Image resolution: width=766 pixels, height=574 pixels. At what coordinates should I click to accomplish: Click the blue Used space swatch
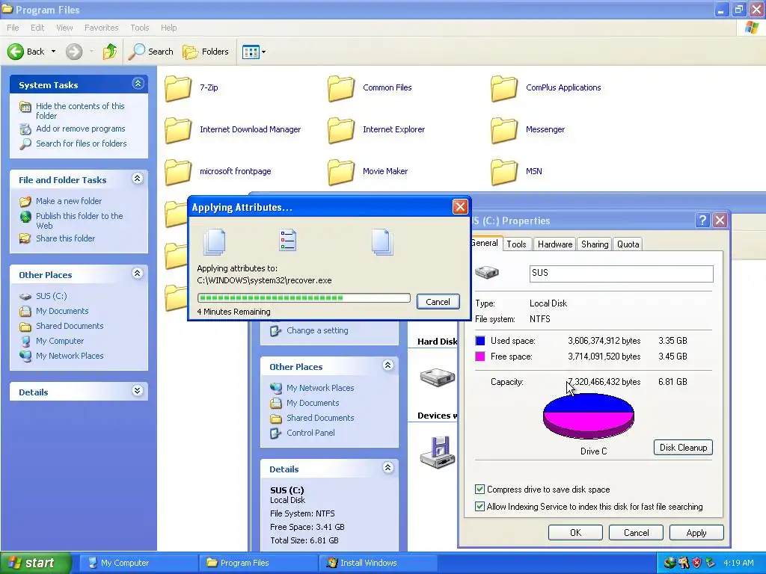pyautogui.click(x=480, y=341)
